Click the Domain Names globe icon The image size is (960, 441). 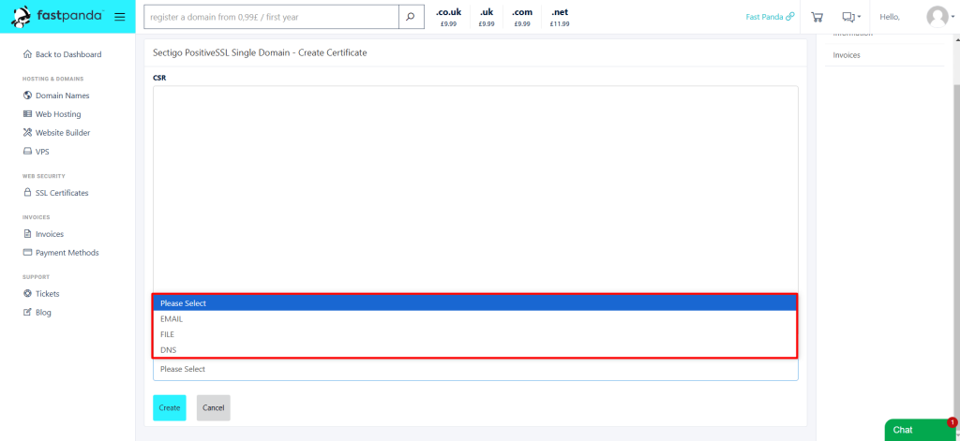27,96
